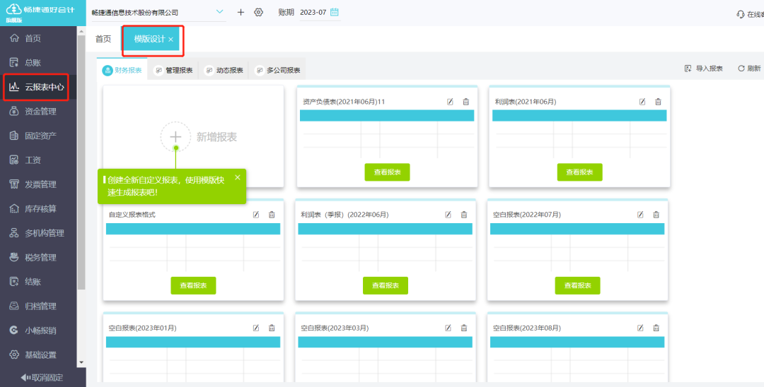The width and height of the screenshot is (764, 387).
Task: Delete the 资产负债表(2021年06月)11 report card
Action: tap(465, 102)
